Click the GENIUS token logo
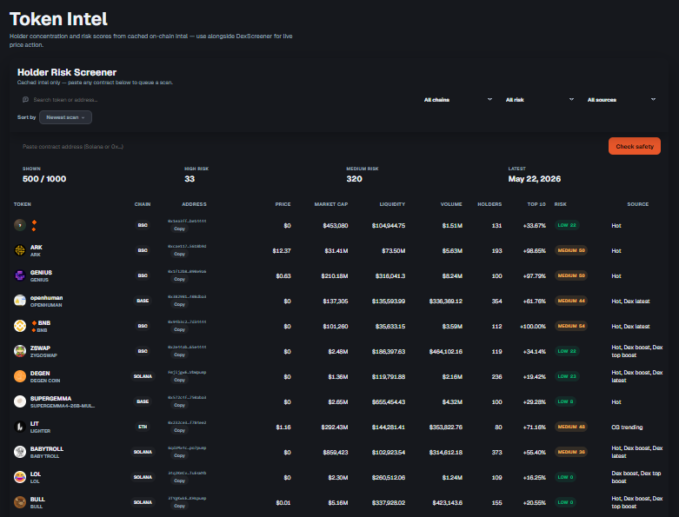 (x=20, y=275)
